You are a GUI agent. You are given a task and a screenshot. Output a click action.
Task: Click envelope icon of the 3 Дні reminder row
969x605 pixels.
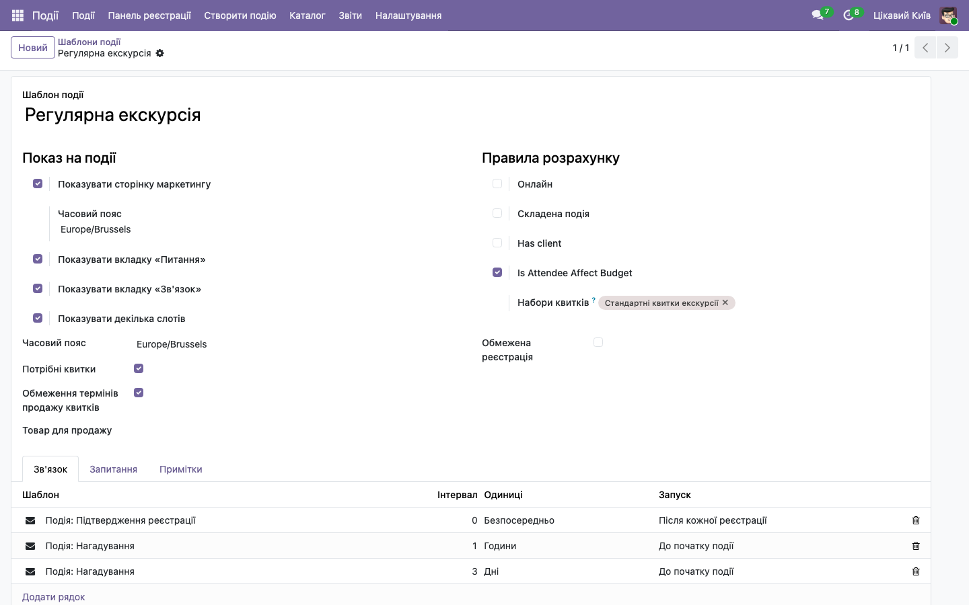click(30, 571)
